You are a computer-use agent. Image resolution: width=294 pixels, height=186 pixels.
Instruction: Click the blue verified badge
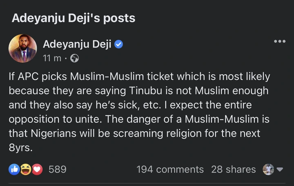[x=118, y=45]
